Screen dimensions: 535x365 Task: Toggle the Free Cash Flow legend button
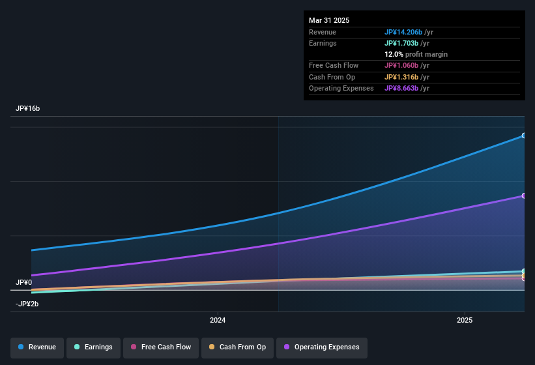coord(161,347)
